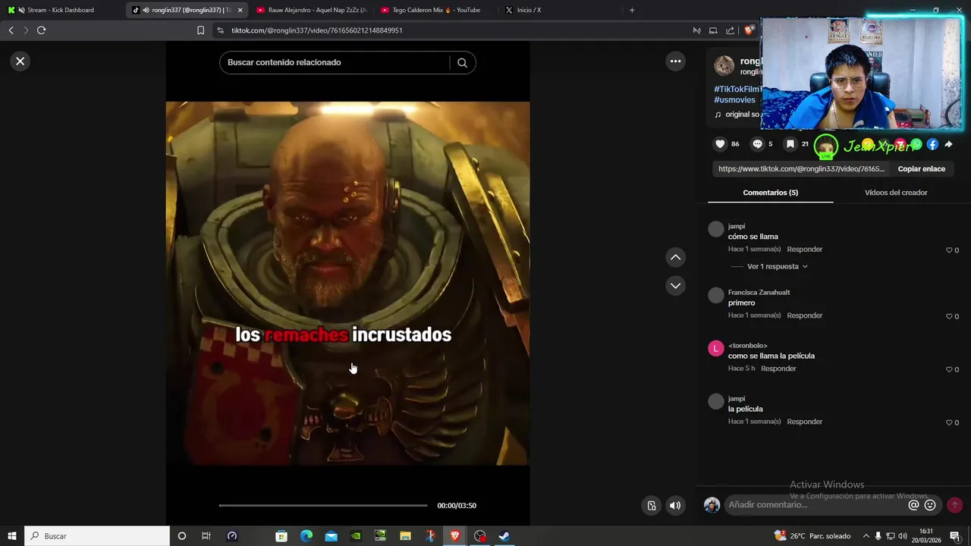Expand 'Ver 1 respuesta' replies
Viewport: 971px width, 546px height.
777,267
